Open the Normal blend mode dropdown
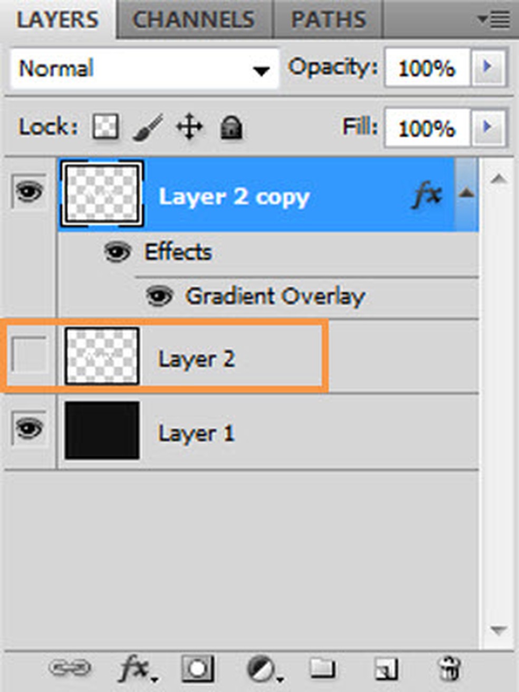519x692 pixels. pyautogui.click(x=144, y=69)
